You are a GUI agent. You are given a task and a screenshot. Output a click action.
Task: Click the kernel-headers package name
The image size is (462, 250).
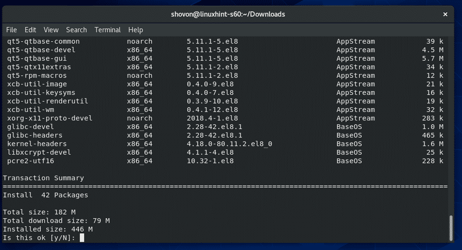(x=37, y=144)
